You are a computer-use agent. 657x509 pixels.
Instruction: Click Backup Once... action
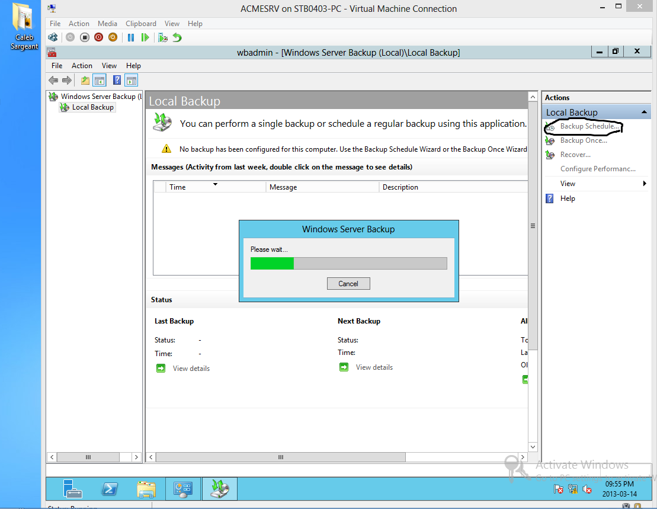click(584, 140)
